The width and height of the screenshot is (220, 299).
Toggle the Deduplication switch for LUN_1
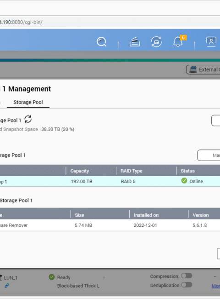point(187,285)
